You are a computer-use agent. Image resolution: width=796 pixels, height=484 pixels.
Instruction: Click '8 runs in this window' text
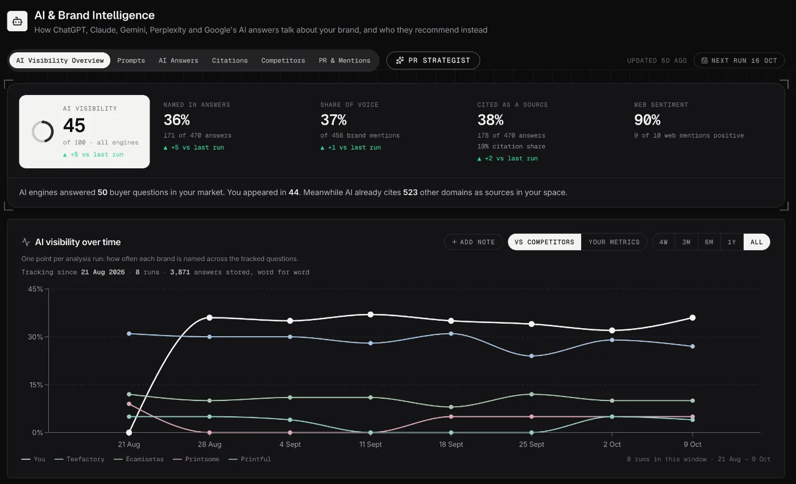pyautogui.click(x=666, y=459)
